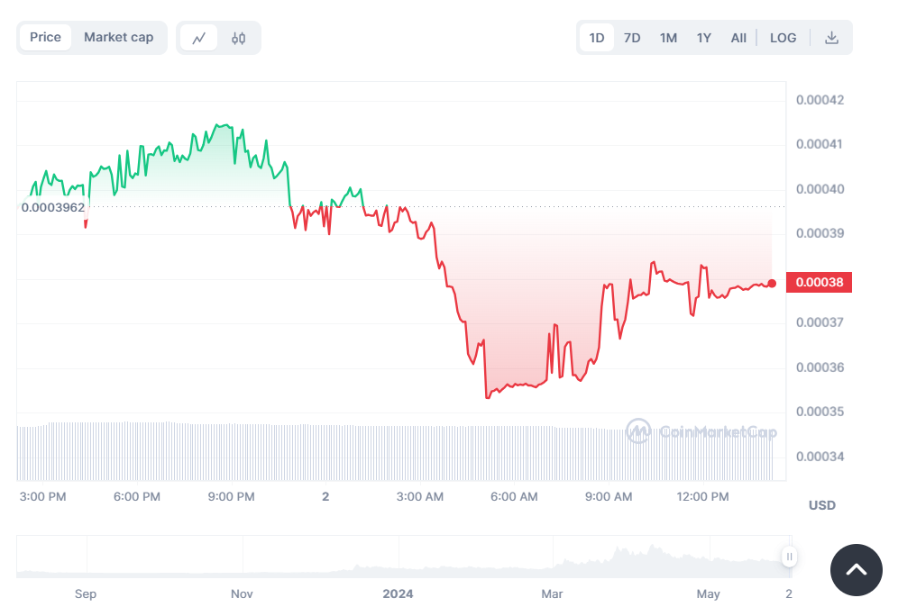Click the 0.00042 price axis label
This screenshot has width=898, height=616.
[x=820, y=100]
